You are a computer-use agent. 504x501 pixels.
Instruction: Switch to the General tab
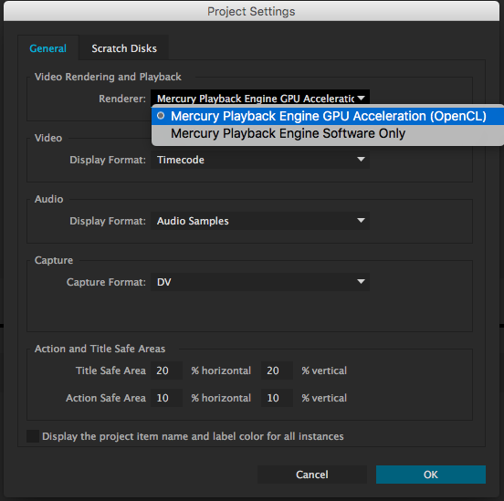point(47,48)
